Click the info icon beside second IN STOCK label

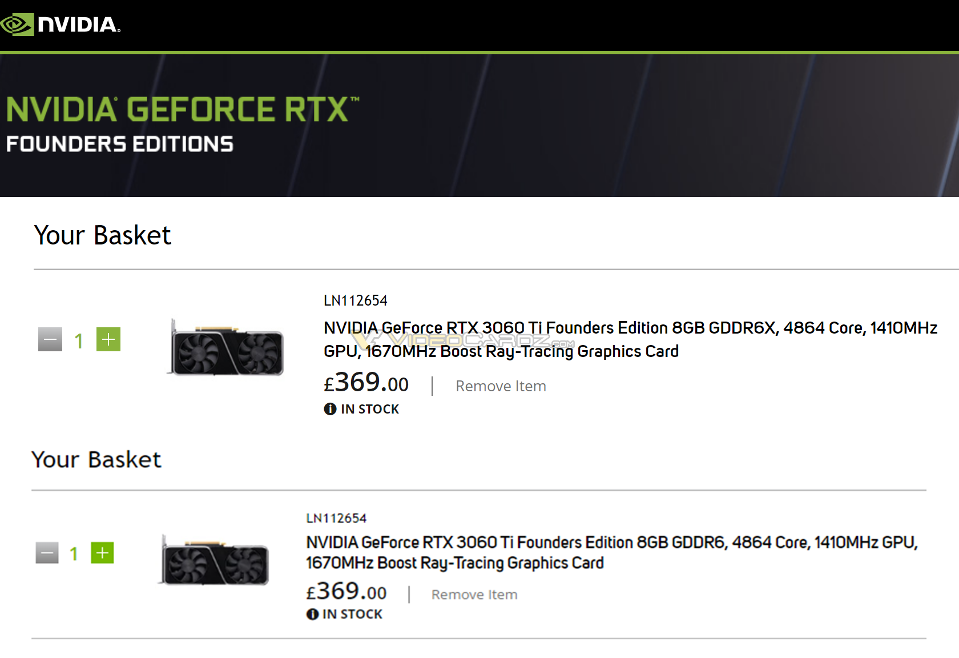pos(312,613)
